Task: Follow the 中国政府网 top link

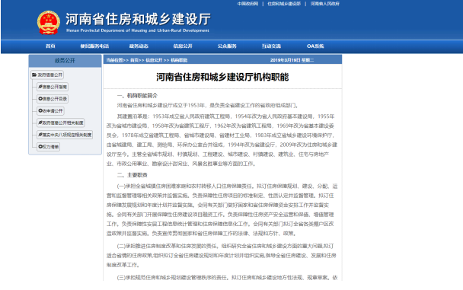Action: pos(247,4)
